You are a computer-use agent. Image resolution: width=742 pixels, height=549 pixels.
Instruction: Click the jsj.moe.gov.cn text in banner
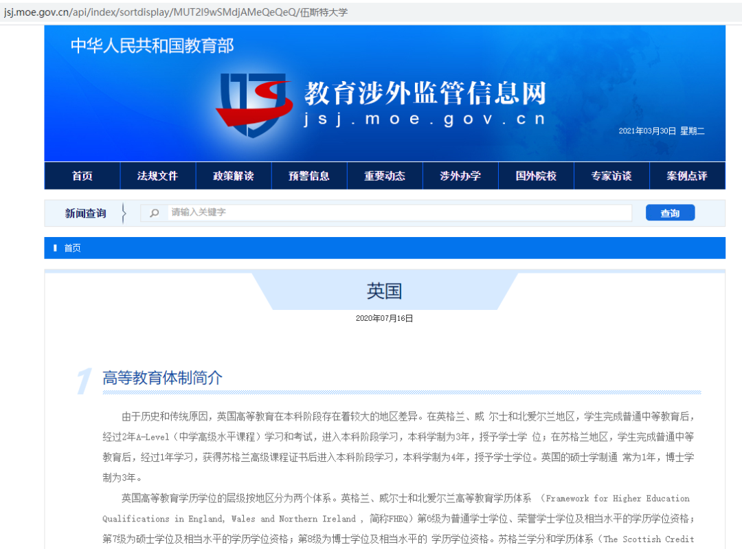425,120
